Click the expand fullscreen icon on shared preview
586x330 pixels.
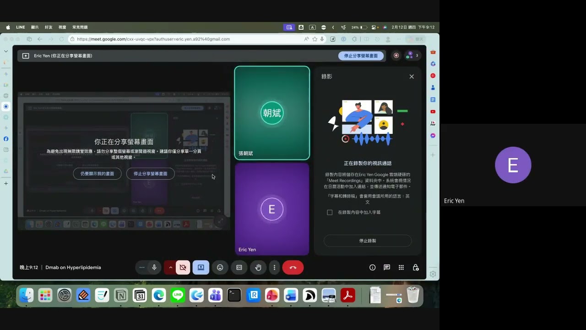(x=220, y=221)
